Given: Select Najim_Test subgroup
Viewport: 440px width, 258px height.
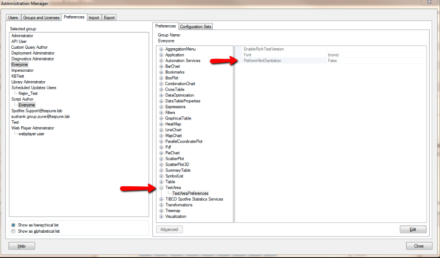Looking at the screenshot, I should 28,93.
